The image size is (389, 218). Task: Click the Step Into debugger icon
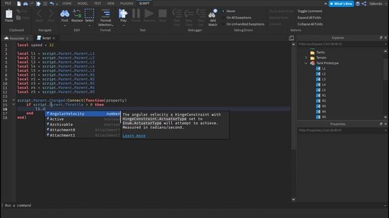coord(177,13)
